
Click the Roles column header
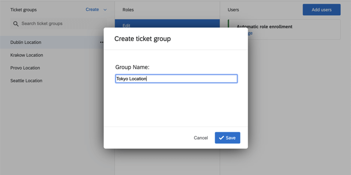coord(128,10)
